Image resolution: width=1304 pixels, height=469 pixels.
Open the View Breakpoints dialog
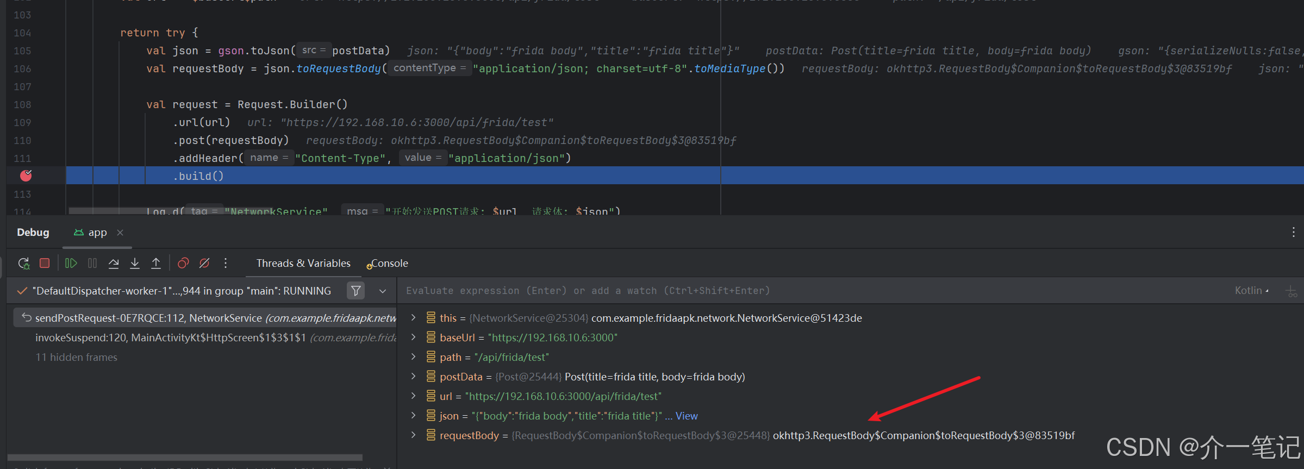(x=183, y=264)
